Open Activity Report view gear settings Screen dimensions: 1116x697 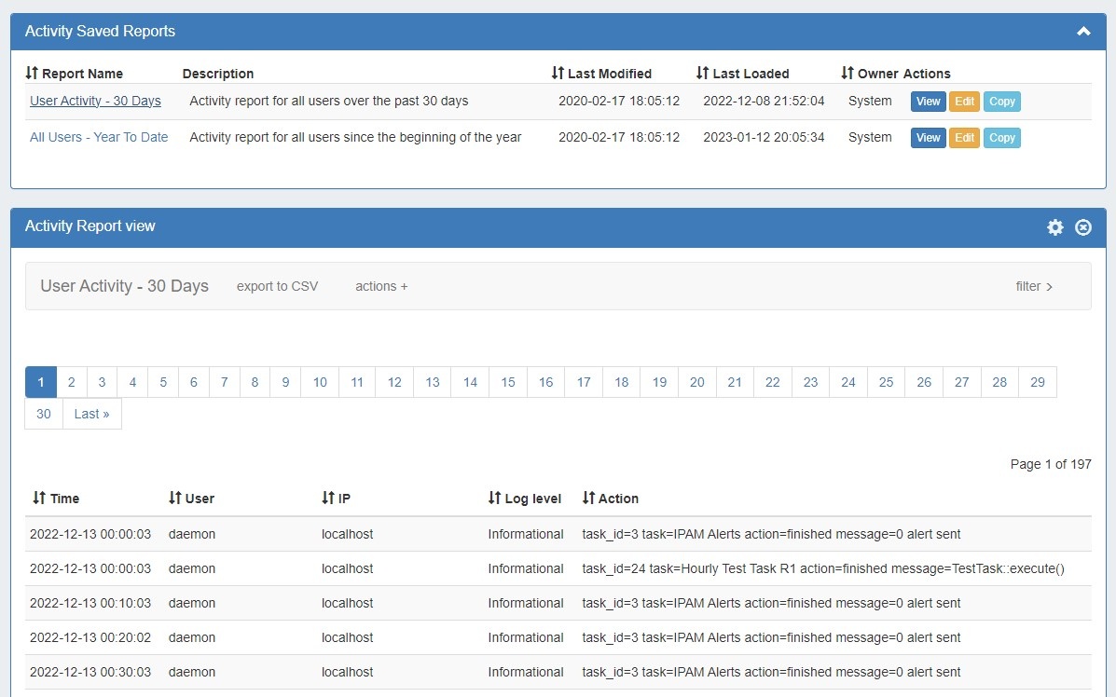point(1054,227)
